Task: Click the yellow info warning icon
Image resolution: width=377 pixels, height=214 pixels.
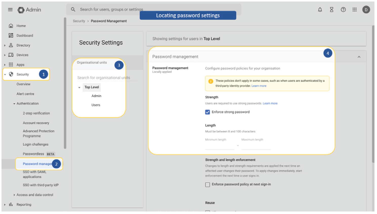Action: click(x=211, y=81)
